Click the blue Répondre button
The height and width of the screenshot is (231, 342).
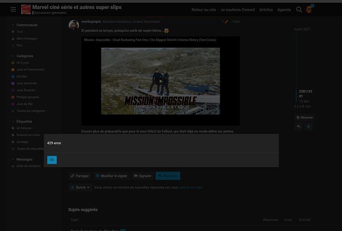pos(168,176)
